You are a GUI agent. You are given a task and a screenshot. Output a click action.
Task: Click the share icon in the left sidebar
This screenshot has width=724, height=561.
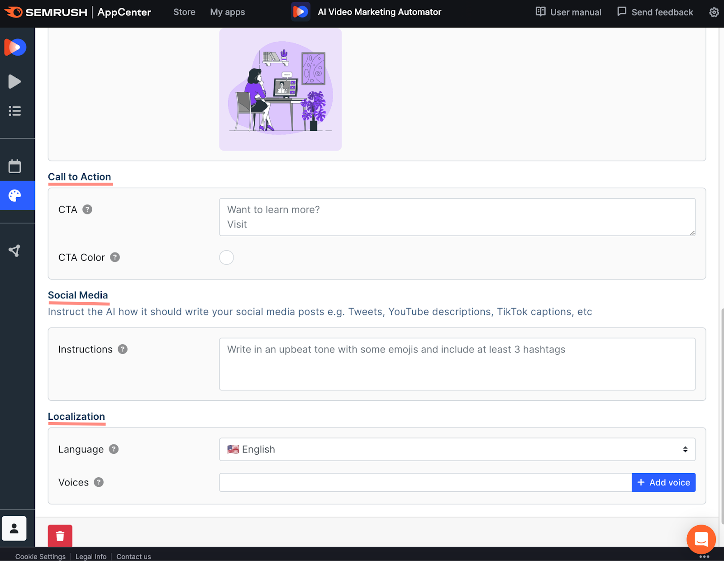14,250
